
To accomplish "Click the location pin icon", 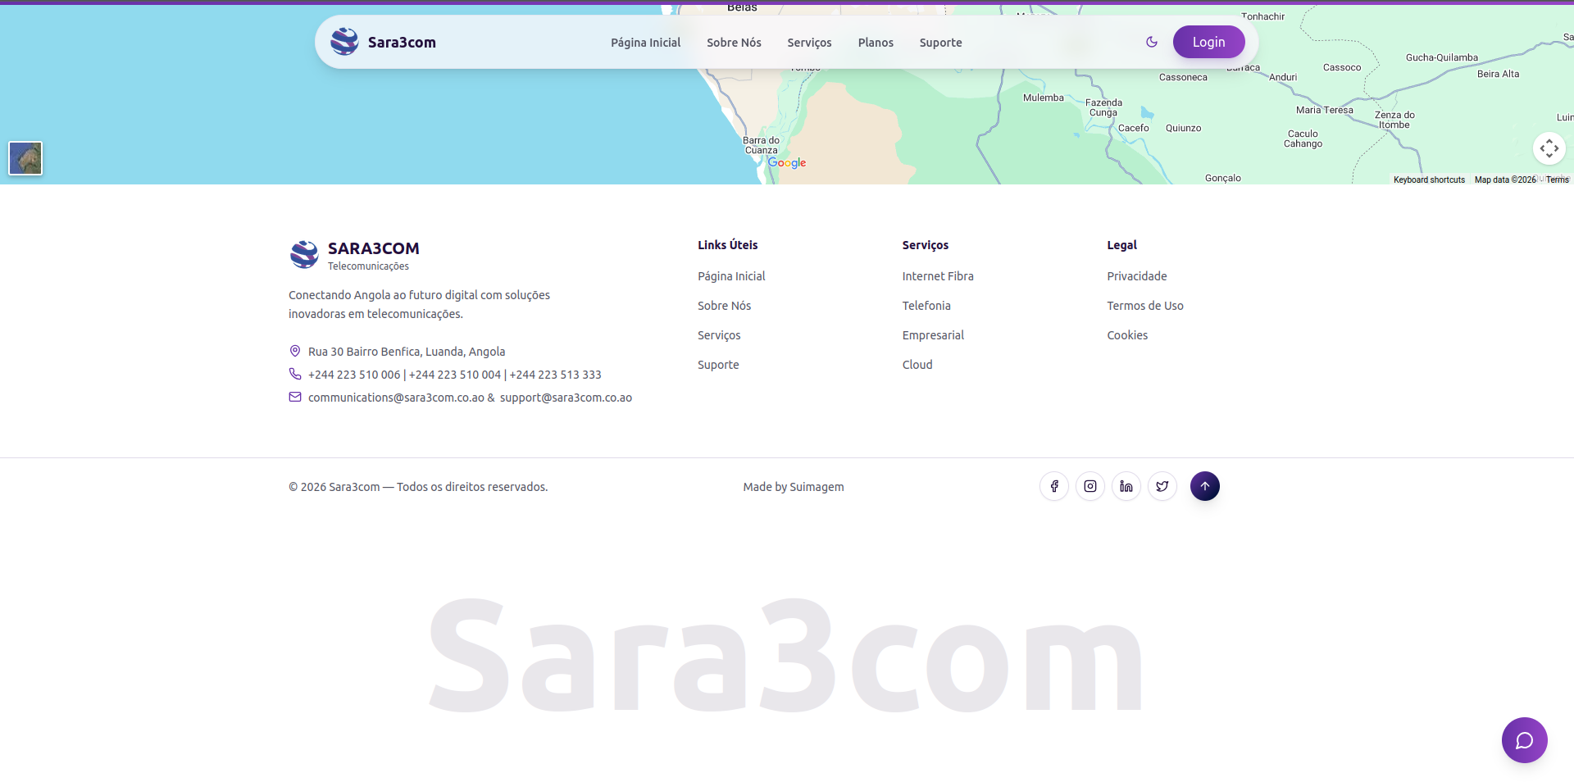I will coord(295,351).
